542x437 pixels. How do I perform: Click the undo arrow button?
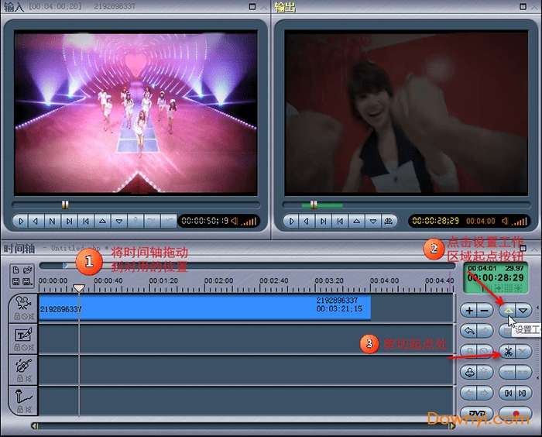coord(469,331)
